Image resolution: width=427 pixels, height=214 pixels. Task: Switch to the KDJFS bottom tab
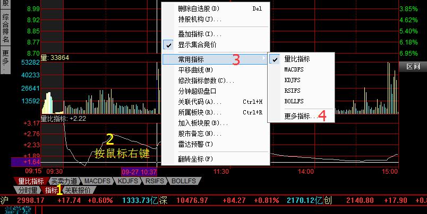pos(127,181)
